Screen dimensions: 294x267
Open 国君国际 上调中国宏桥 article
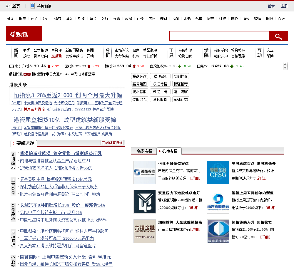click(66, 257)
